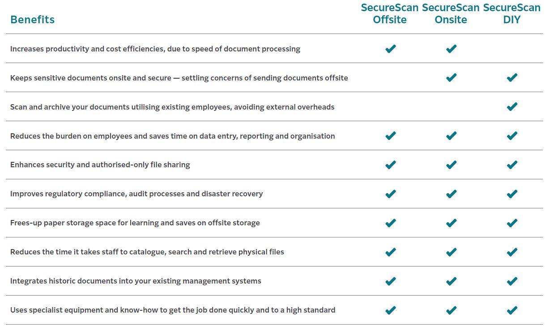Click DIY checkmark for existing employees row

(x=512, y=107)
